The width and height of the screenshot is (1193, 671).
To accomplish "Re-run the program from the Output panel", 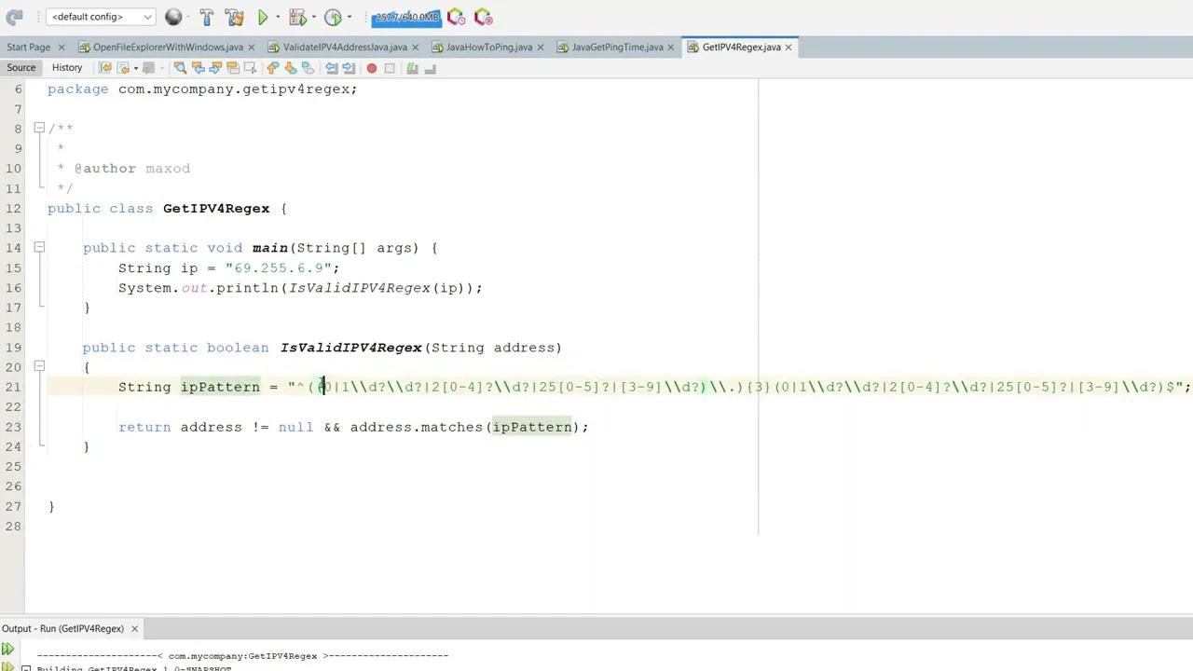I will pyautogui.click(x=7, y=647).
